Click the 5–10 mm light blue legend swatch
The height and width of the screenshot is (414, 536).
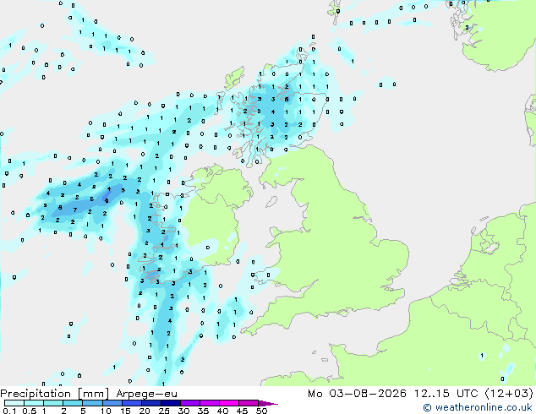tap(92, 403)
